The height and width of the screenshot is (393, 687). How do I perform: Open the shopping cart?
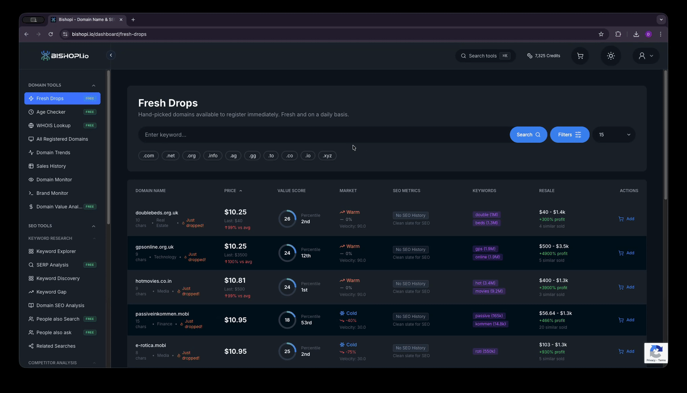[x=580, y=55]
